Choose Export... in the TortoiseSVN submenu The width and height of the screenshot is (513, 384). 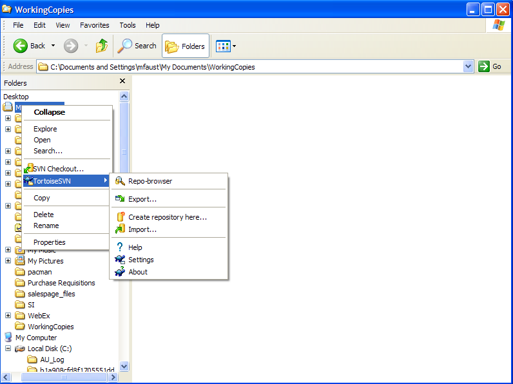pyautogui.click(x=169, y=199)
